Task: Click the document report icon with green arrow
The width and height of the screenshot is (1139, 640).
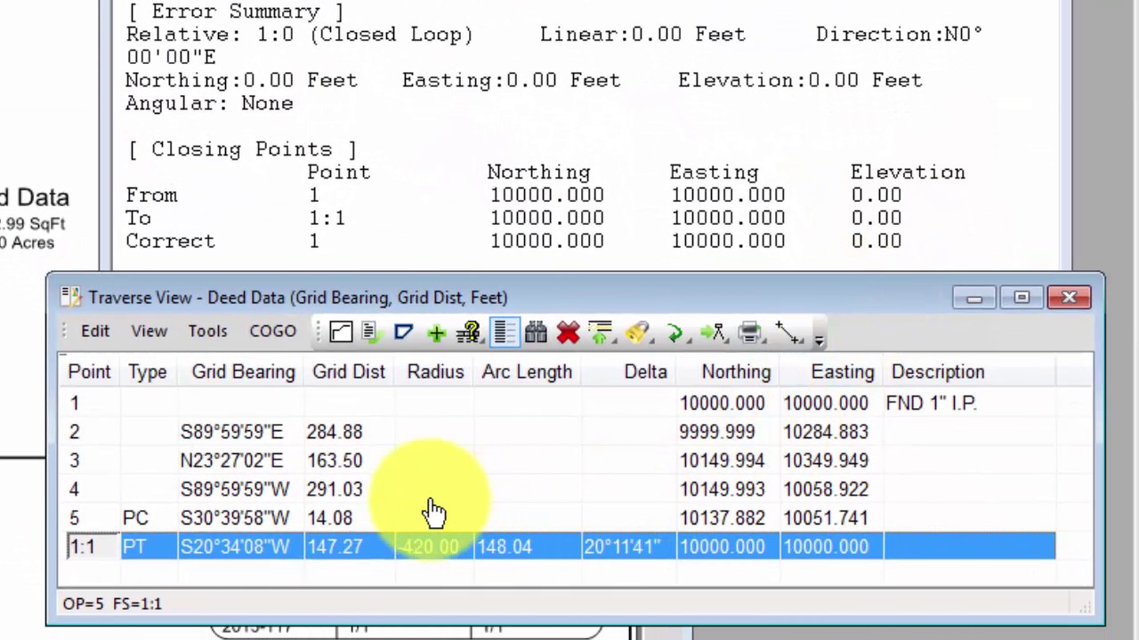Action: tap(372, 332)
